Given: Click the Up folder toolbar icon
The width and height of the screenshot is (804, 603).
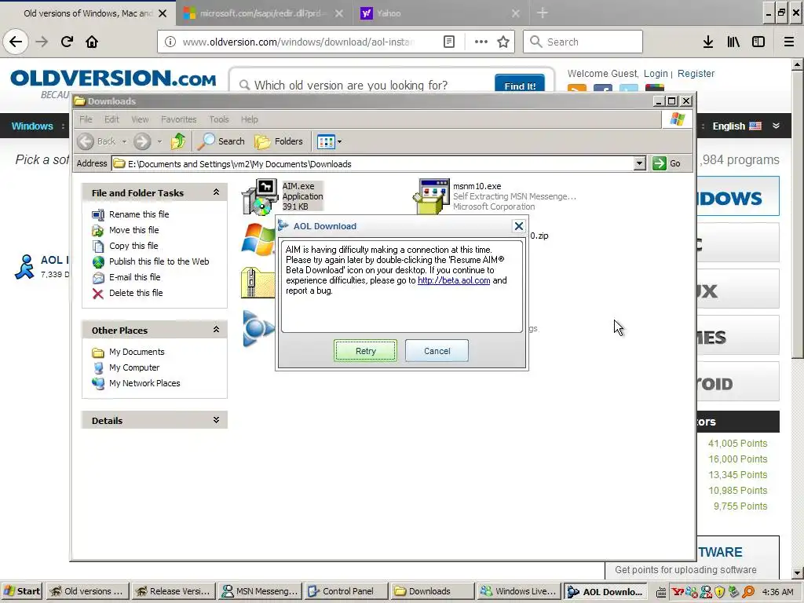Looking at the screenshot, I should point(178,141).
